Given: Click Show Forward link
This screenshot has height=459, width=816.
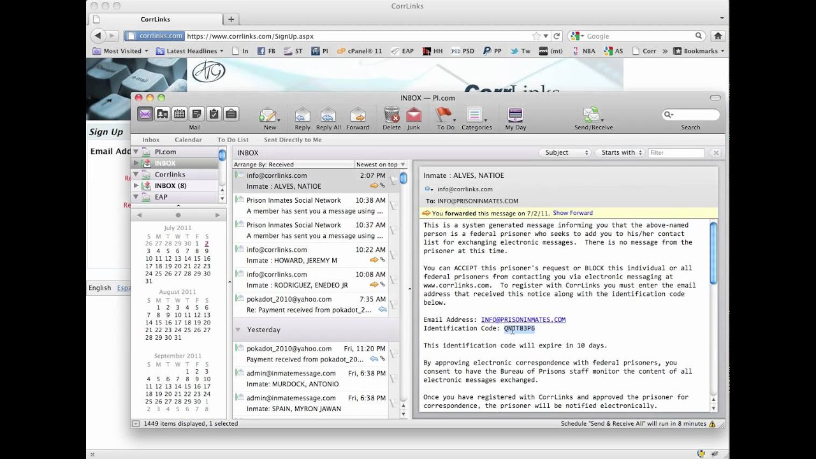Looking at the screenshot, I should [572, 213].
